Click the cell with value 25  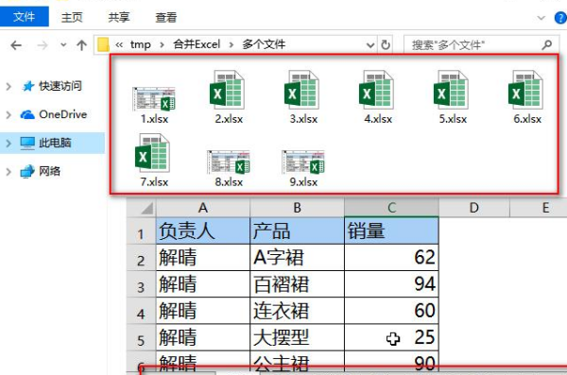click(391, 338)
